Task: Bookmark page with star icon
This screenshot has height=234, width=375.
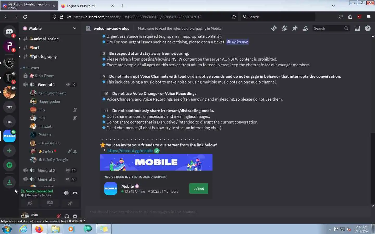Action: tap(234, 17)
